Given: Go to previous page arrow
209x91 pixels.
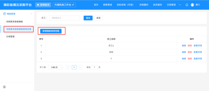Looking at the screenshot, I should point(68,67).
